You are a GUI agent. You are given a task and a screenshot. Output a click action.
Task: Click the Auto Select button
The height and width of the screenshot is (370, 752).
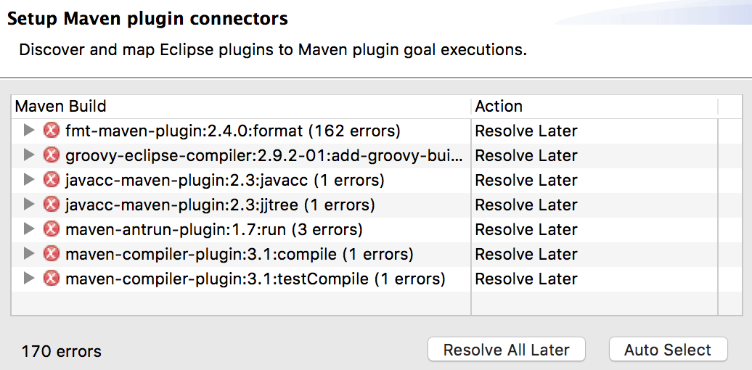(x=667, y=350)
